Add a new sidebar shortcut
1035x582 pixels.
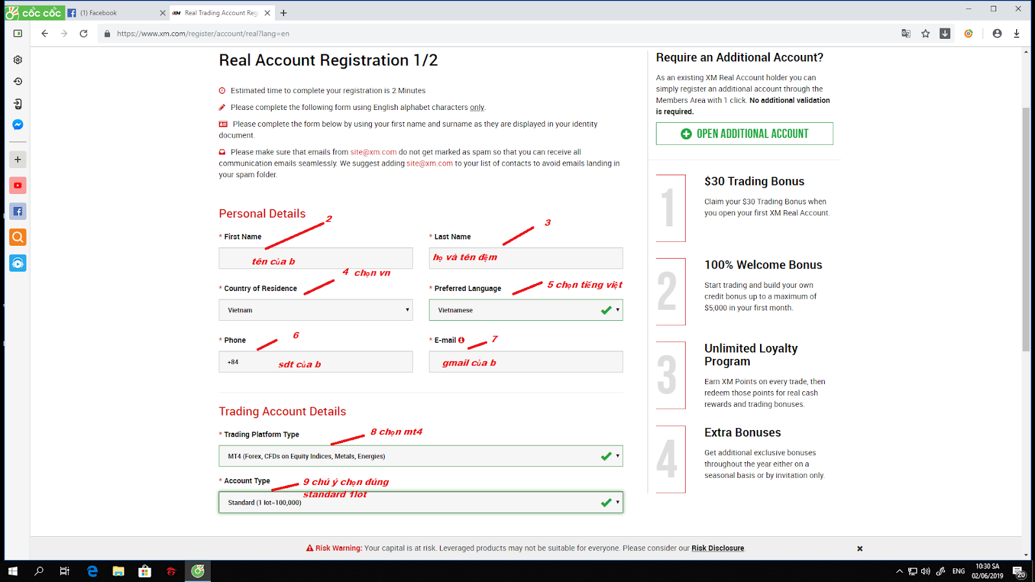click(17, 160)
